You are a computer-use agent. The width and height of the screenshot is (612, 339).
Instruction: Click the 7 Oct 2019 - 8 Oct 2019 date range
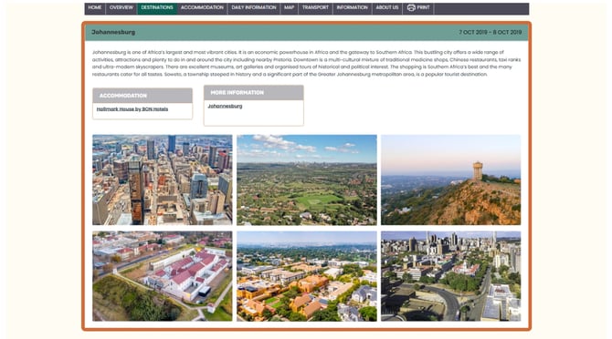pyautogui.click(x=491, y=32)
